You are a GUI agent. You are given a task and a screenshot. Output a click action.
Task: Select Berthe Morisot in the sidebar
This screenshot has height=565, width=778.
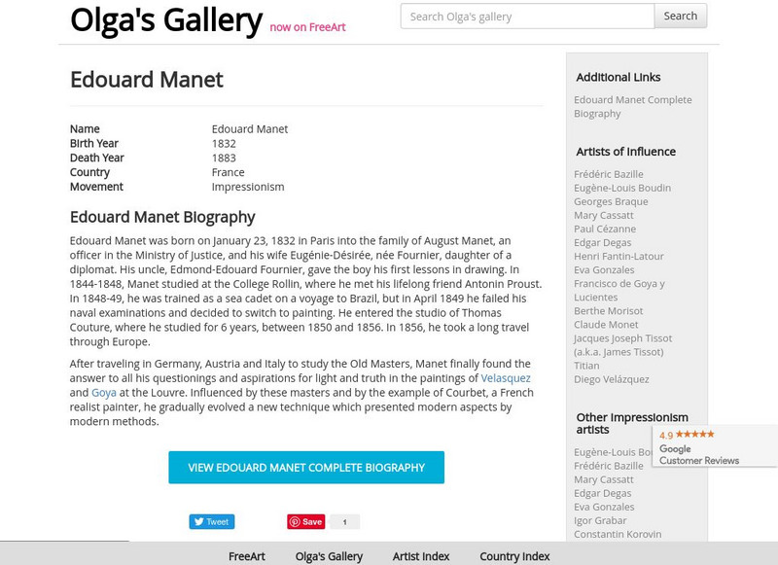tap(608, 311)
